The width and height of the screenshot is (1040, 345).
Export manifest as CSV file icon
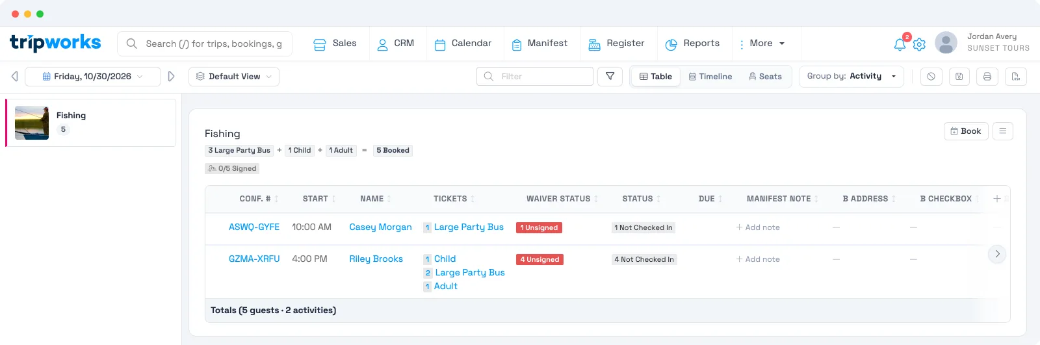point(1015,77)
